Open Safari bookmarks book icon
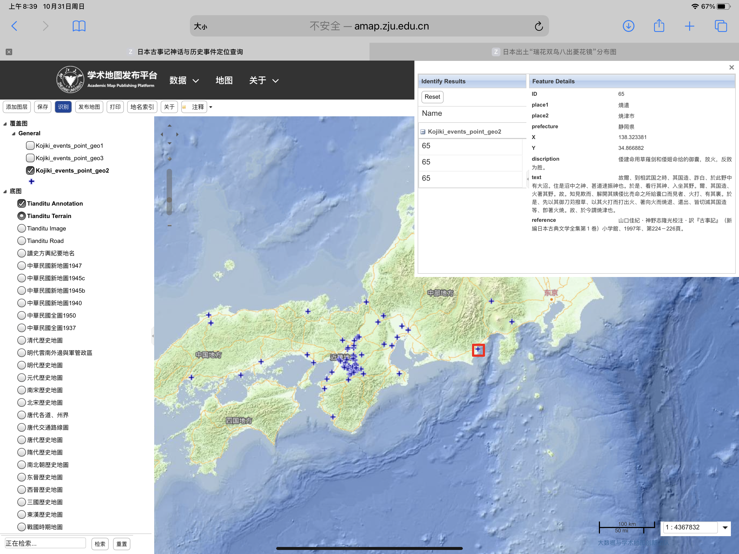 pyautogui.click(x=79, y=26)
